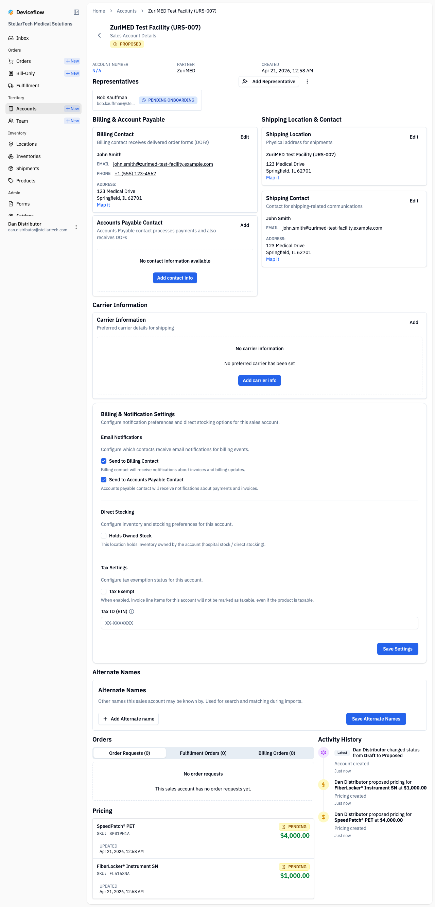
Task: Click the Add Representative person icon
Action: (245, 81)
